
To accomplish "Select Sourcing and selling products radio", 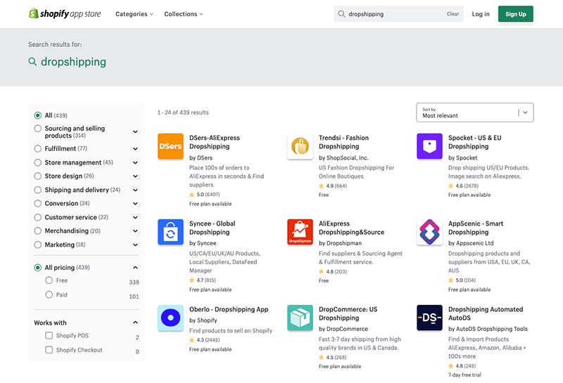I will [38, 129].
